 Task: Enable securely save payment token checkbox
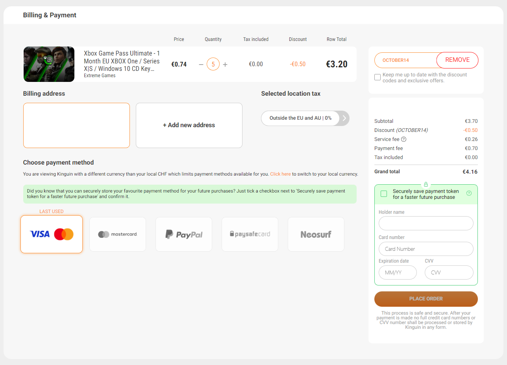[x=384, y=194]
